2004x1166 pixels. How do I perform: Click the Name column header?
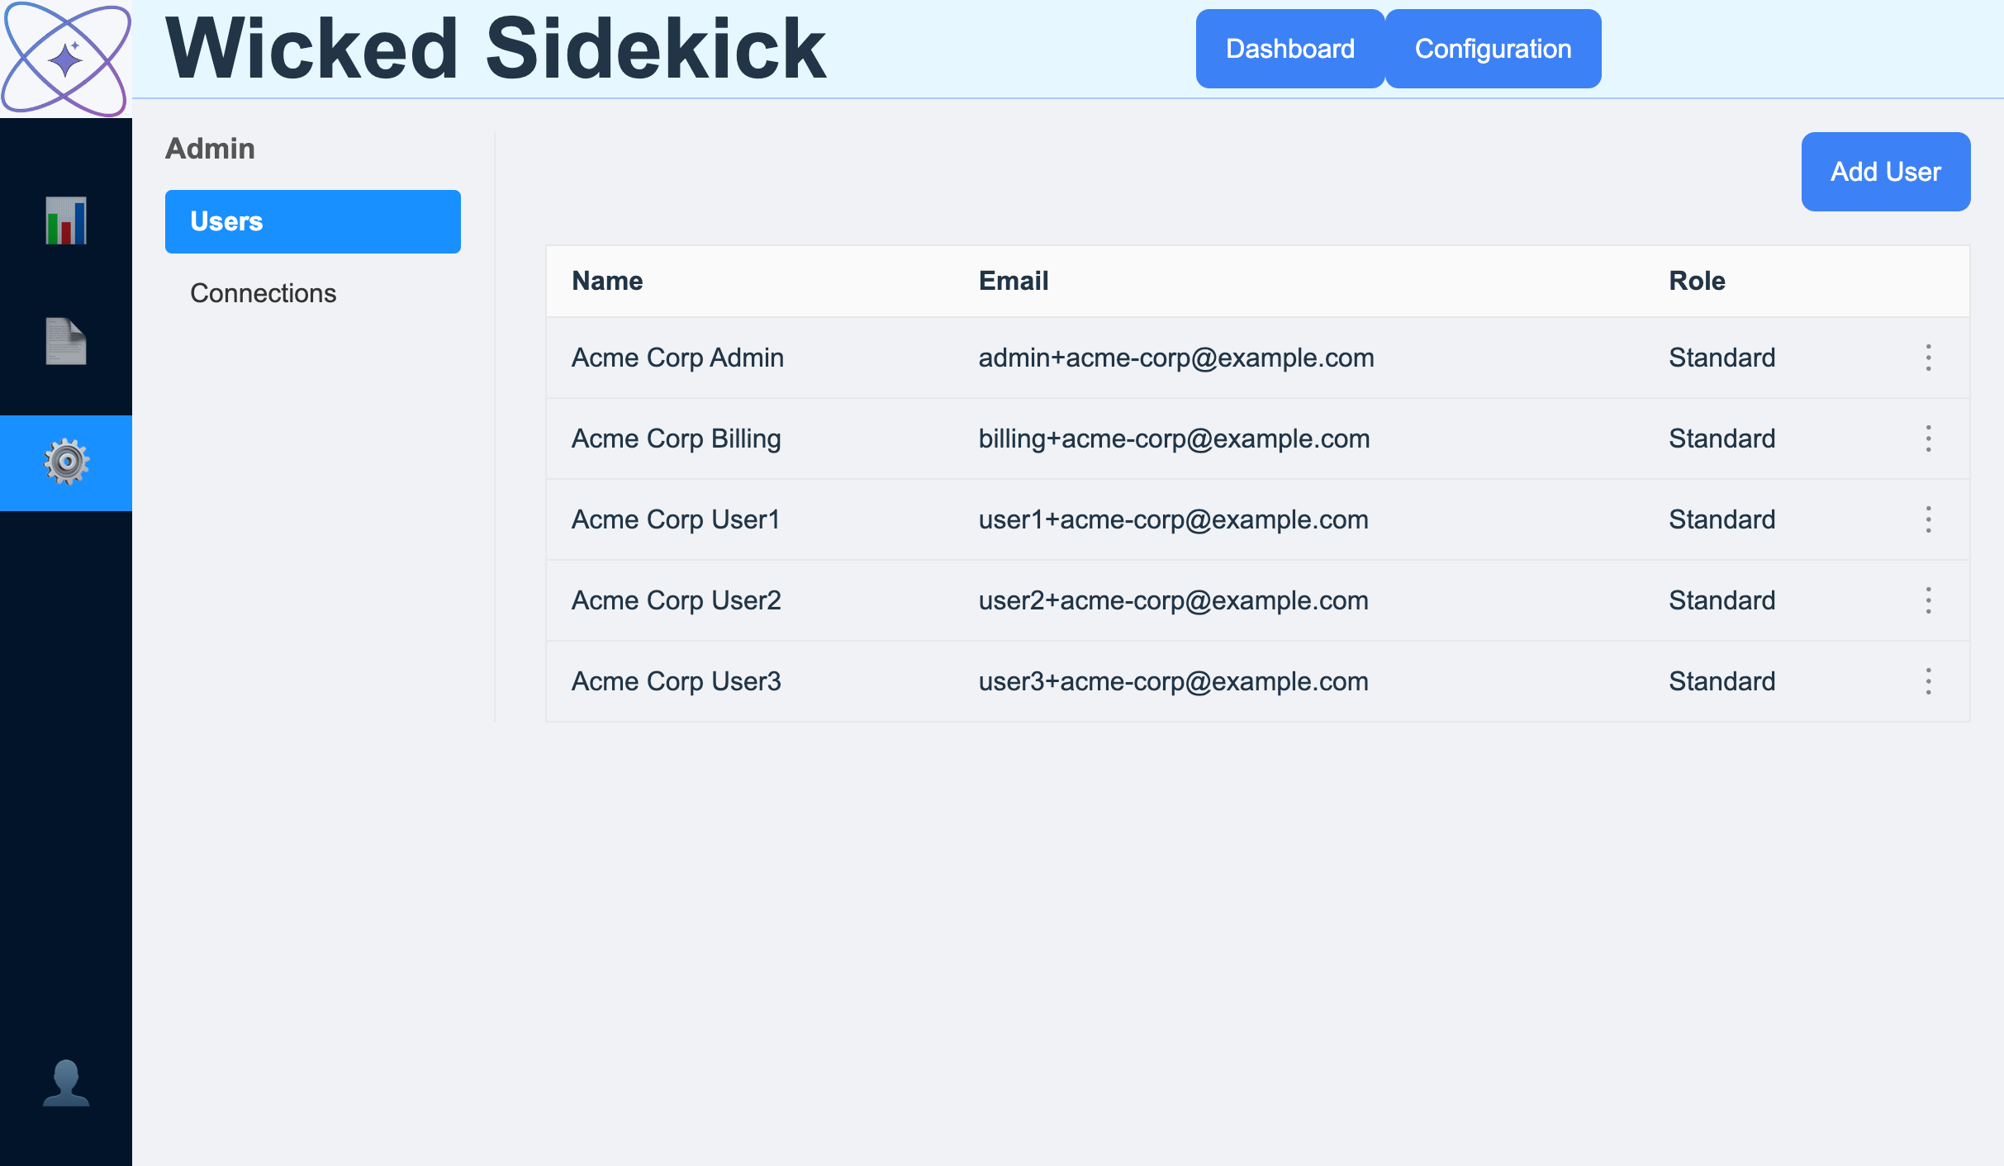607,281
